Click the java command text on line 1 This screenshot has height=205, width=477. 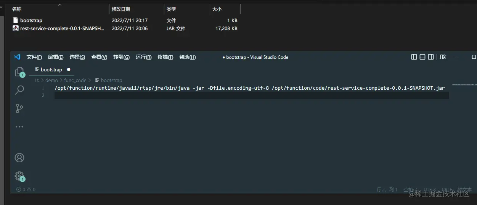pos(250,88)
